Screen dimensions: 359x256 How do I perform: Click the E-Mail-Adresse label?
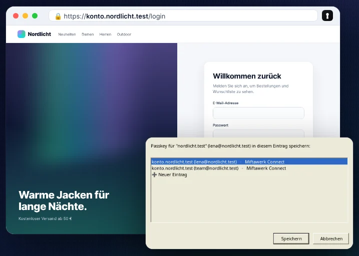coord(225,103)
